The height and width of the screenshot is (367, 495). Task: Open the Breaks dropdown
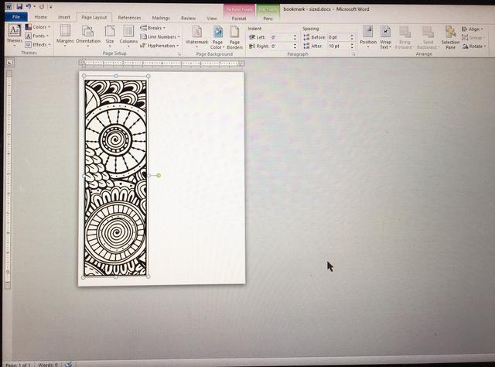click(x=153, y=28)
